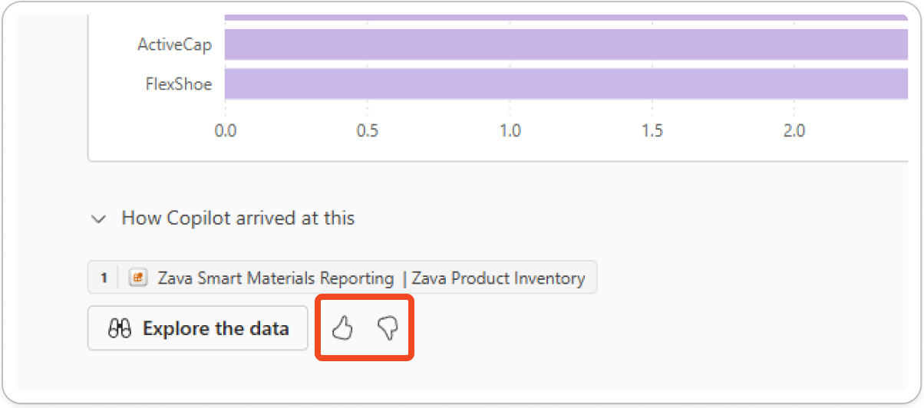Click the thumbs down feedback icon

point(388,329)
